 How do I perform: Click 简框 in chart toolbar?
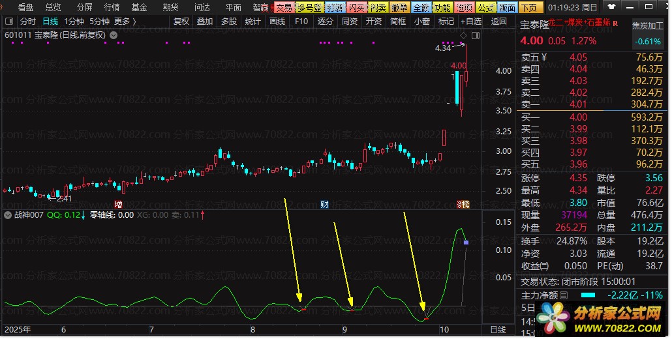(398, 21)
